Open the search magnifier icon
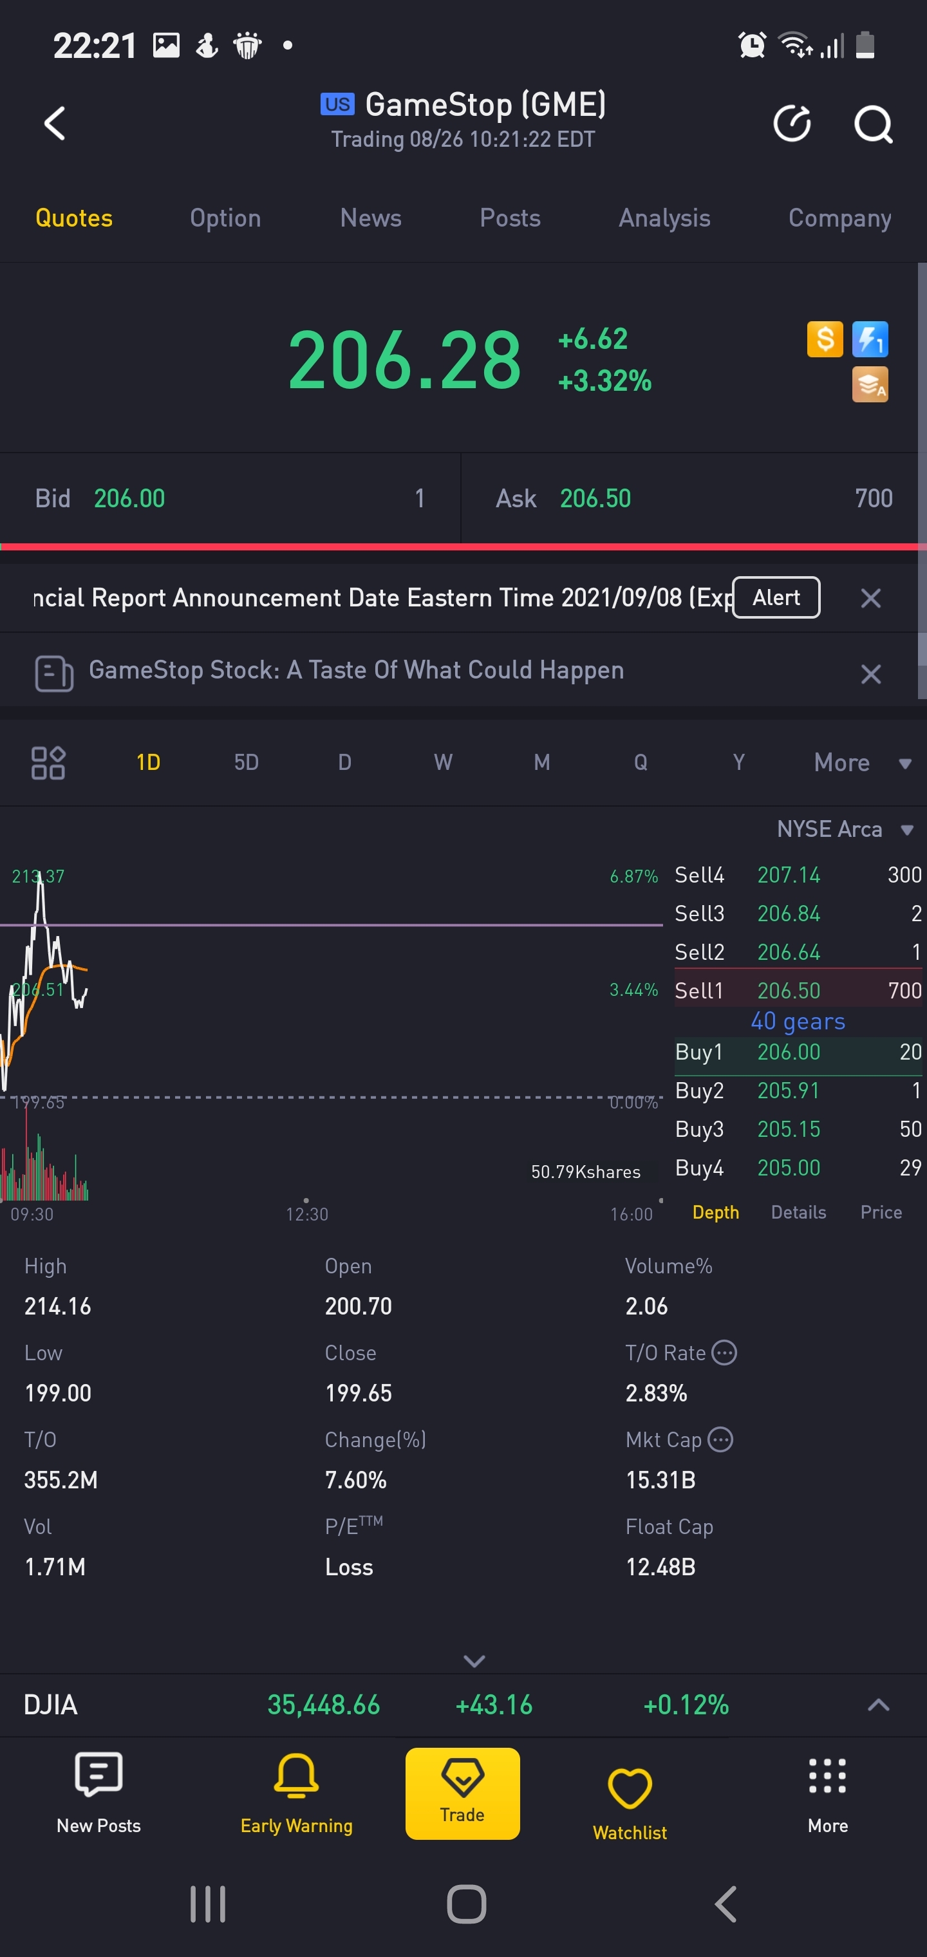This screenshot has height=1957, width=927. pyautogui.click(x=872, y=124)
